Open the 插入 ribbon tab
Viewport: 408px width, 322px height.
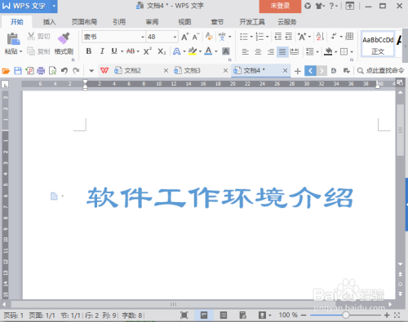(49, 22)
